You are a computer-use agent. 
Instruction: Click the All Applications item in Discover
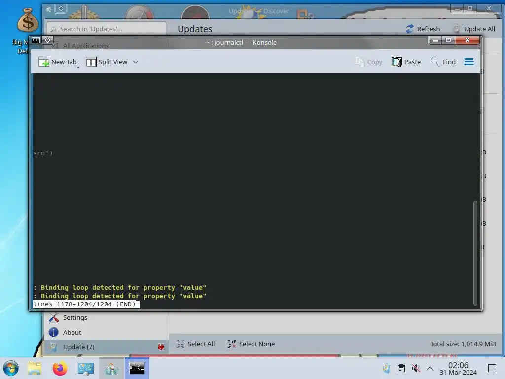[86, 46]
